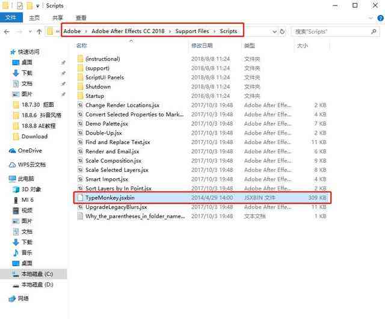
Task: Select the (instructional) folder
Action: point(103,59)
